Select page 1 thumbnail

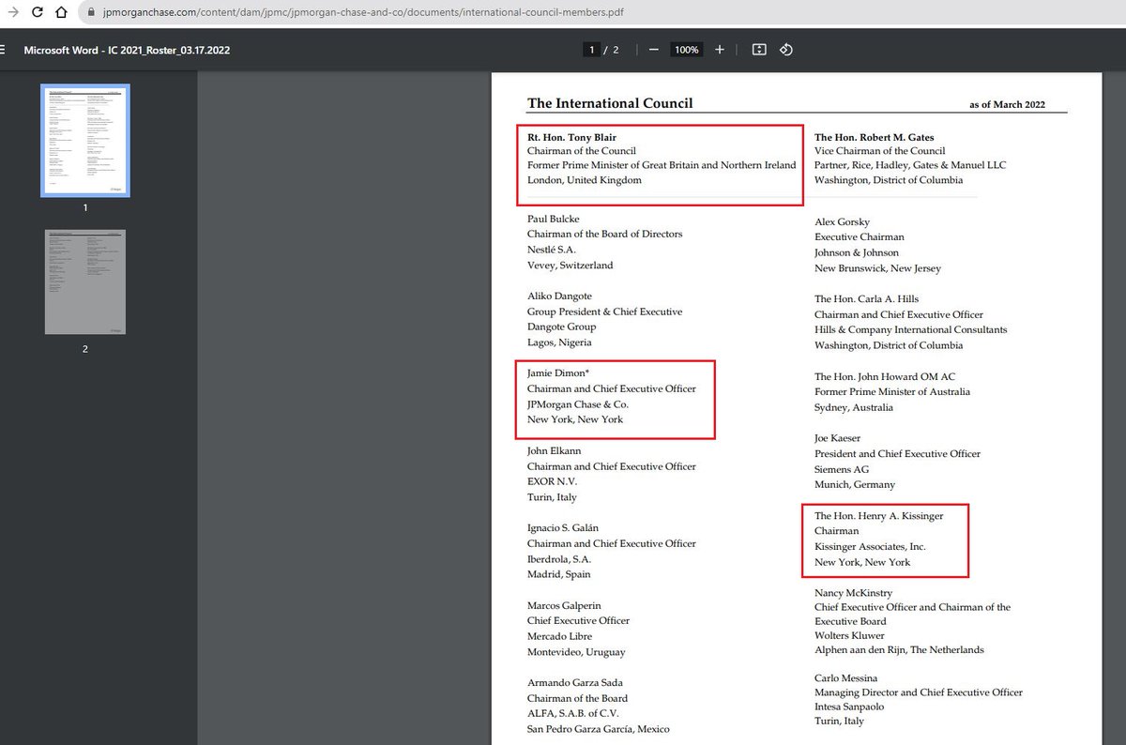click(85, 141)
